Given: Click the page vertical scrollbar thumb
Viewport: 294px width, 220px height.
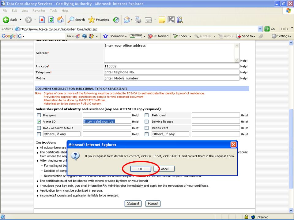Looking at the screenshot, I should pos(291,149).
